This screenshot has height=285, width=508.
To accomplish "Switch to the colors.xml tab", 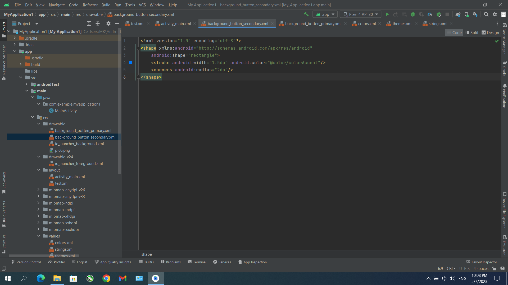I will coord(367,24).
